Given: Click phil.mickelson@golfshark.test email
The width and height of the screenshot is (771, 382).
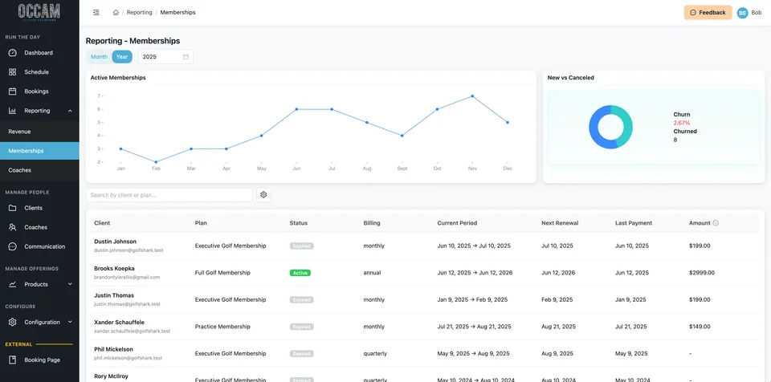Looking at the screenshot, I should pyautogui.click(x=128, y=358).
